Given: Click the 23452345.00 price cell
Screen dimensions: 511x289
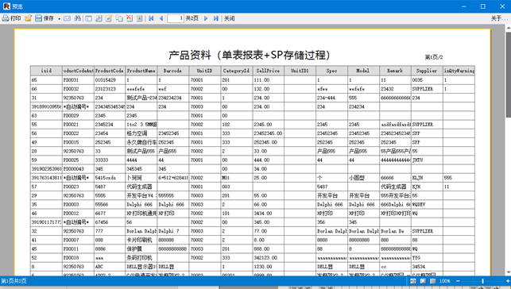Looking at the screenshot, I should (x=268, y=133).
